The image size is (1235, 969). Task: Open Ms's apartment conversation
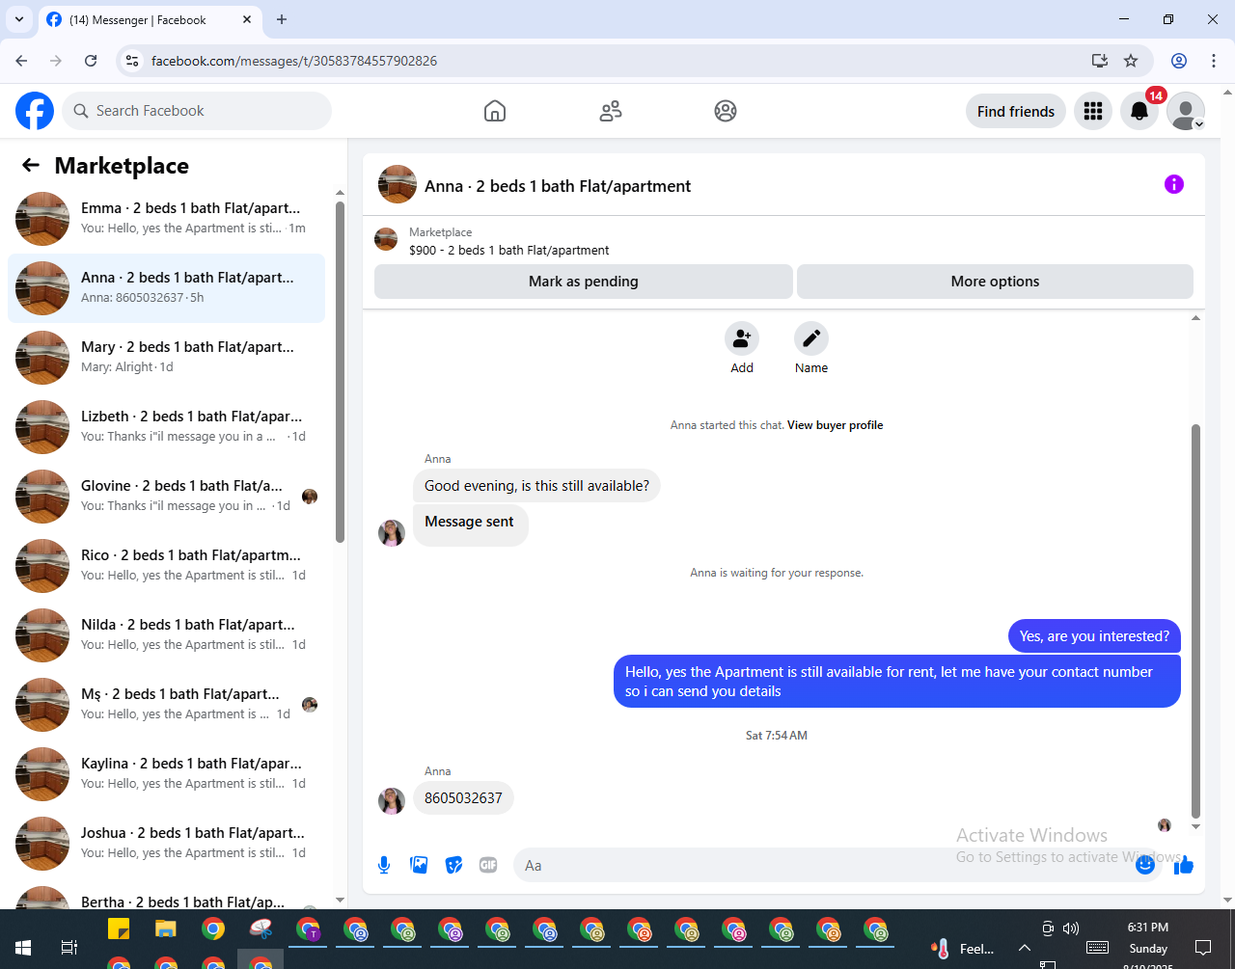pos(166,705)
